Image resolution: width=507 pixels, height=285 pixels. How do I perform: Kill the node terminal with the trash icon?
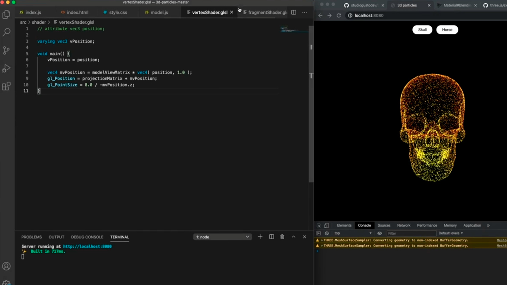click(x=282, y=237)
